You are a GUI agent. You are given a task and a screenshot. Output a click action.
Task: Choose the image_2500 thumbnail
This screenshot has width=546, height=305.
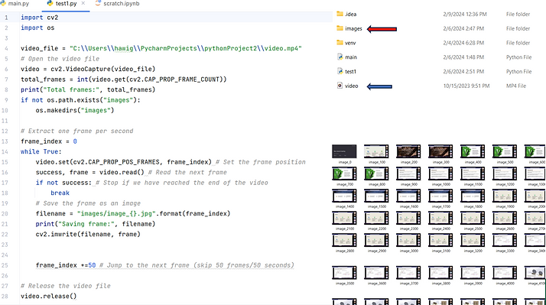(x=473, y=219)
